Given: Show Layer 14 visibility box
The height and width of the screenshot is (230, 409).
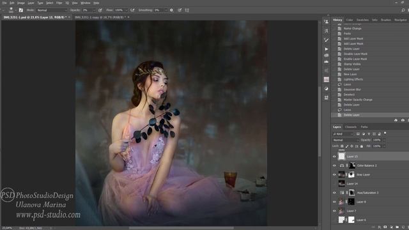Looking at the screenshot, I should point(334,183).
